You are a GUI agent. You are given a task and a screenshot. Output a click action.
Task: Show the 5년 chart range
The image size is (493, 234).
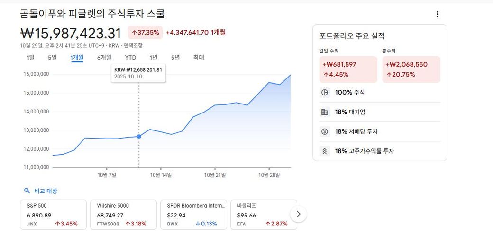[175, 58]
